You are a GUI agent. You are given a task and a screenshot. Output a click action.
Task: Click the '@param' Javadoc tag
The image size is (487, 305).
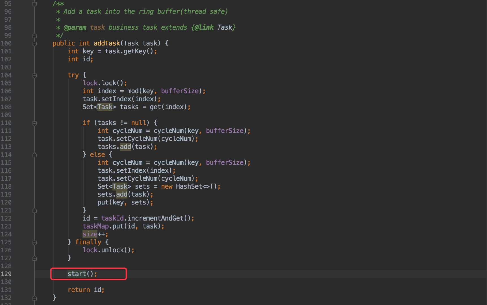75,27
